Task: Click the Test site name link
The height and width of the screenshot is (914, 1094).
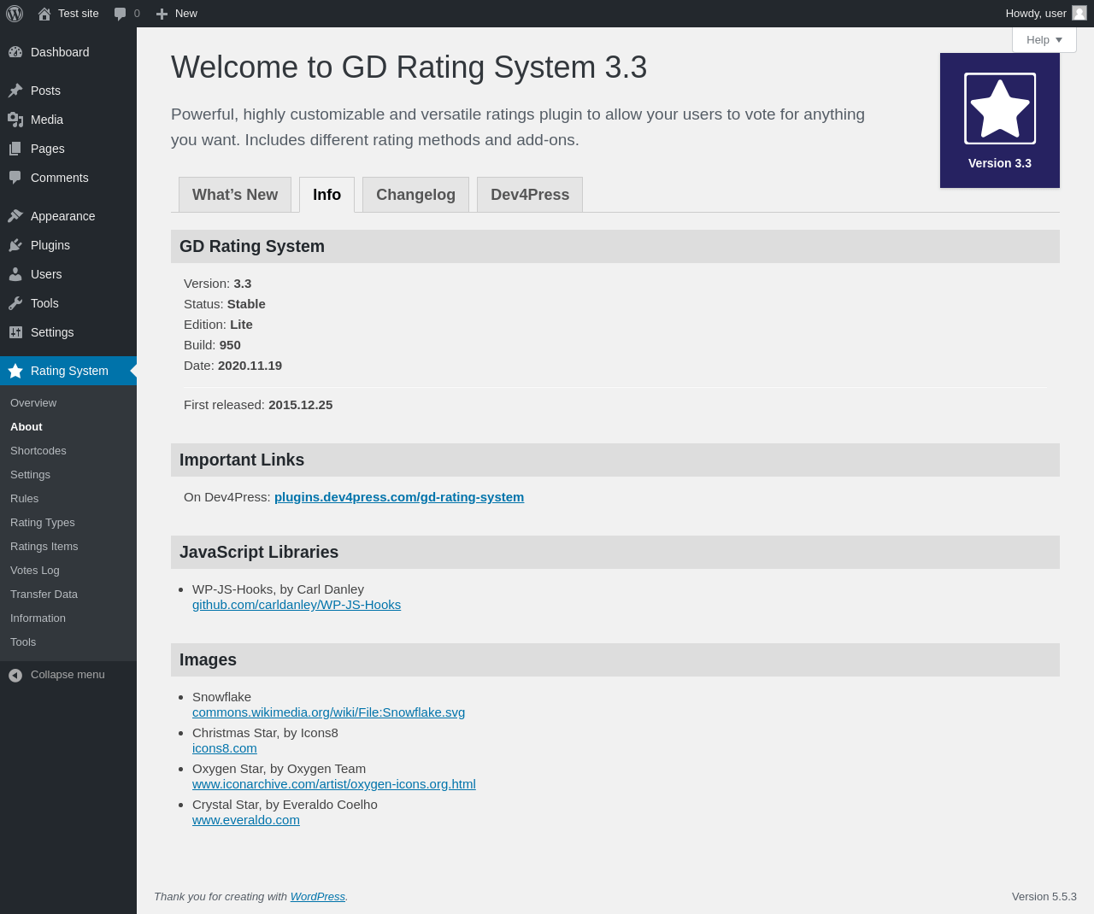Action: pyautogui.click(x=79, y=14)
